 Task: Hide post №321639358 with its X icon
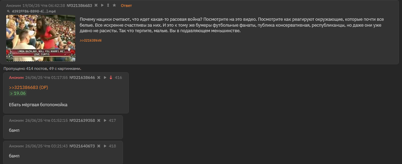click(x=99, y=120)
